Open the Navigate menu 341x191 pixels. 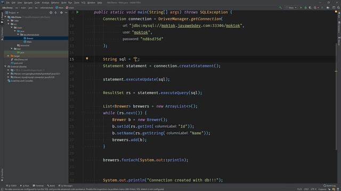tap(28, 3)
